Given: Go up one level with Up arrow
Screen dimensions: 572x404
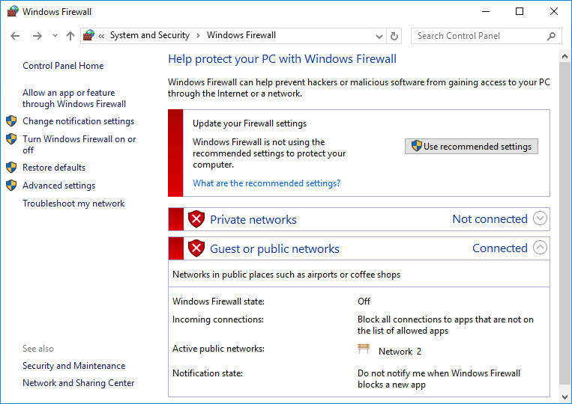Looking at the screenshot, I should (x=70, y=36).
